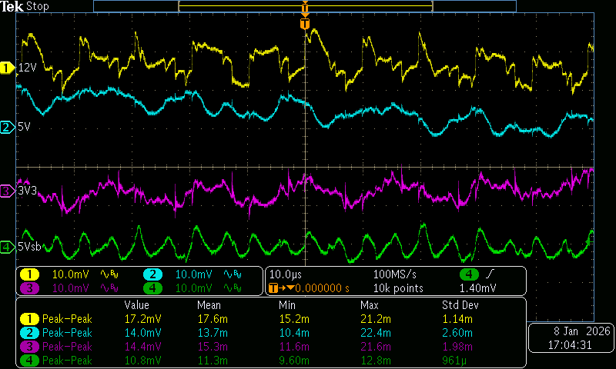616x369 pixels.
Task: Toggle channel 4 badge in scale readout
Action: pos(152,288)
